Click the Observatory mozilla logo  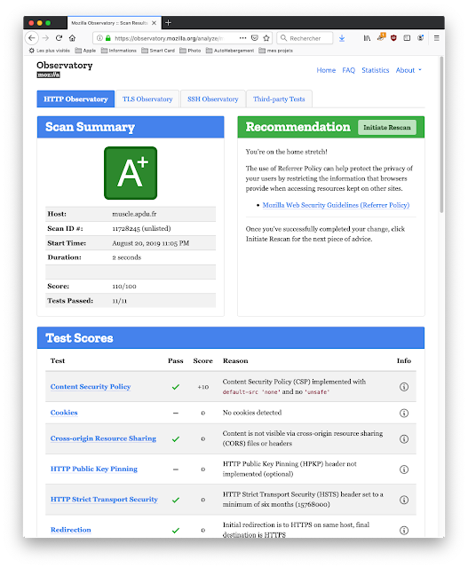pos(65,69)
